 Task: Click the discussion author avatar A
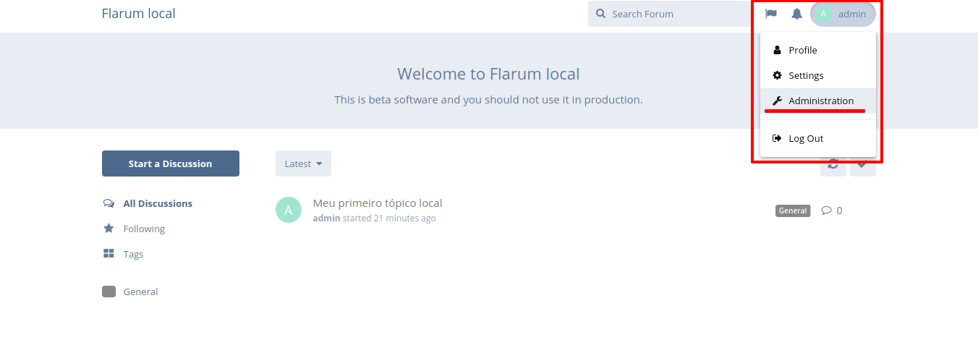pyautogui.click(x=289, y=210)
